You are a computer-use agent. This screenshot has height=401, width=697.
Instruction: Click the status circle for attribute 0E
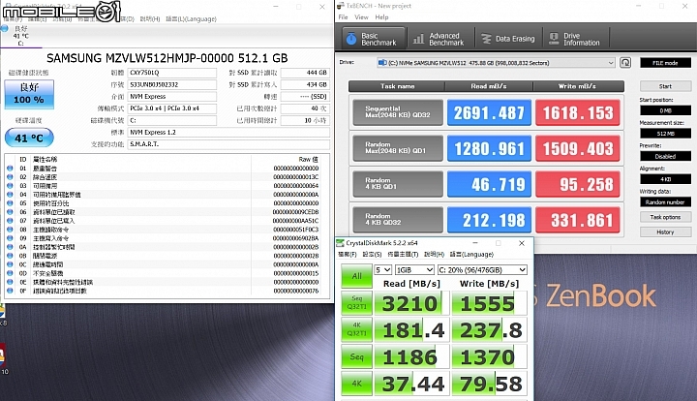point(10,282)
